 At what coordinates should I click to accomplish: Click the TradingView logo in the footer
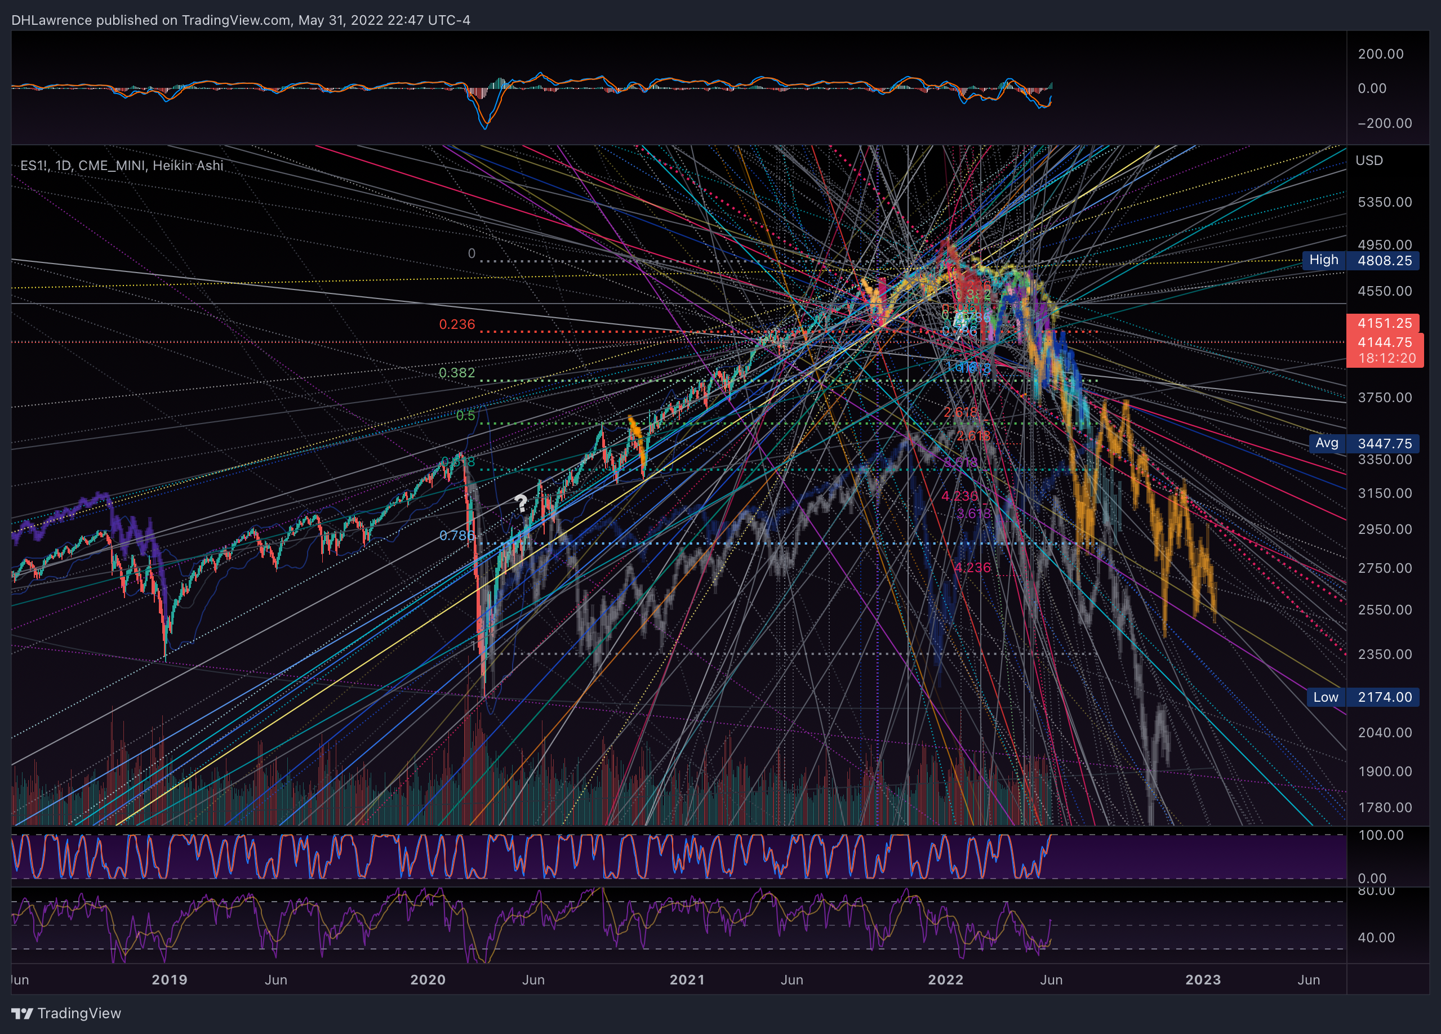[66, 1013]
